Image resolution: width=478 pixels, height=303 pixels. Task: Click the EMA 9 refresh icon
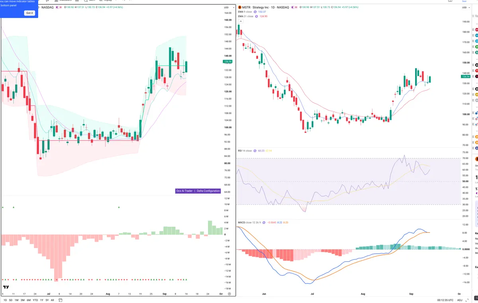(255, 12)
